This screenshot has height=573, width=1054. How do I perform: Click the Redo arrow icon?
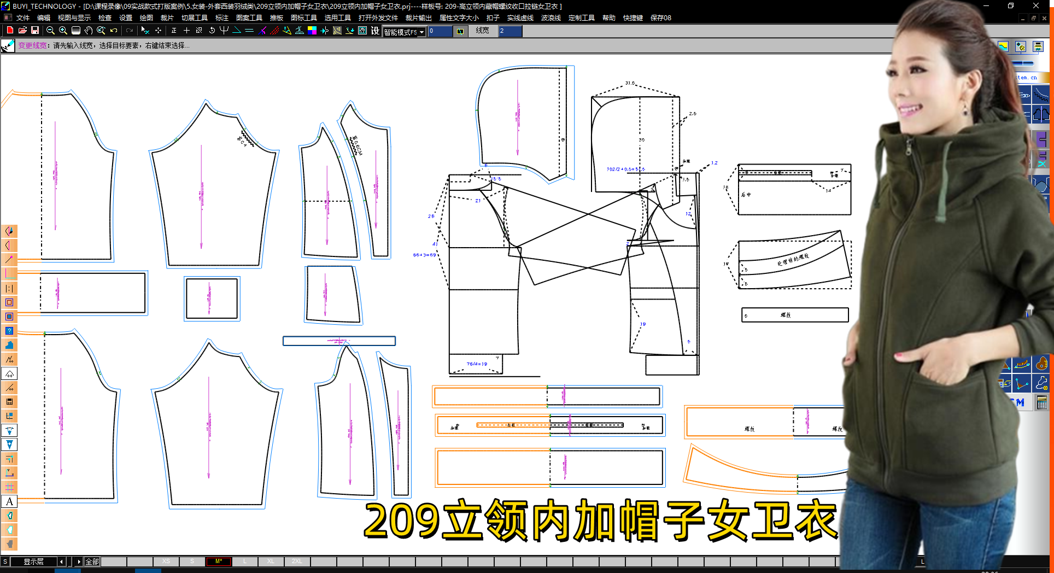click(130, 31)
